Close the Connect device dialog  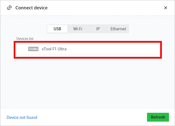[166, 8]
